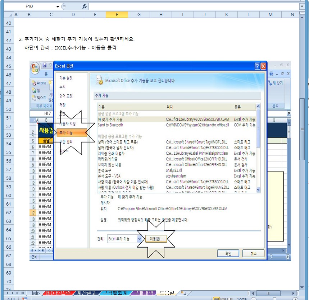Screen dimensions: 309x300
Task: Go to first sheet with navigation arrow
Action: pos(7,293)
